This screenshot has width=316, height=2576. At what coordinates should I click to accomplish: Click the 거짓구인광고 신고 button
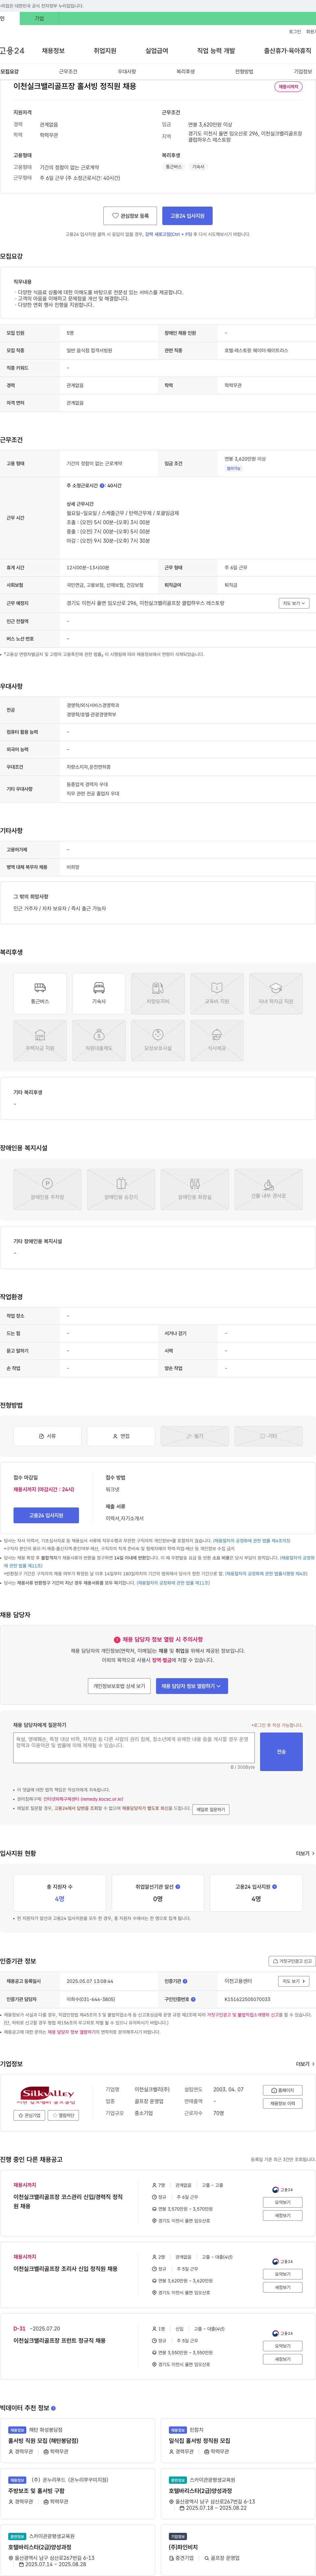pos(292,1961)
